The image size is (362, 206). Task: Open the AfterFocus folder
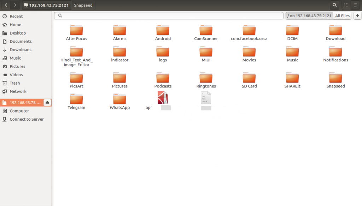(x=76, y=33)
